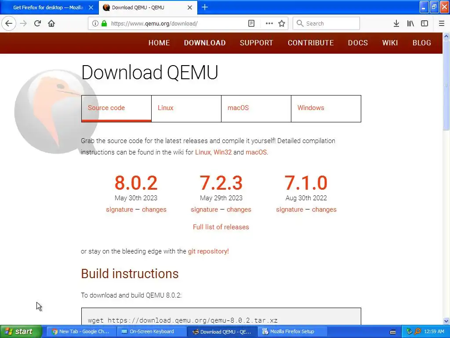Click the Download QEMU taskbar item

[222, 331]
